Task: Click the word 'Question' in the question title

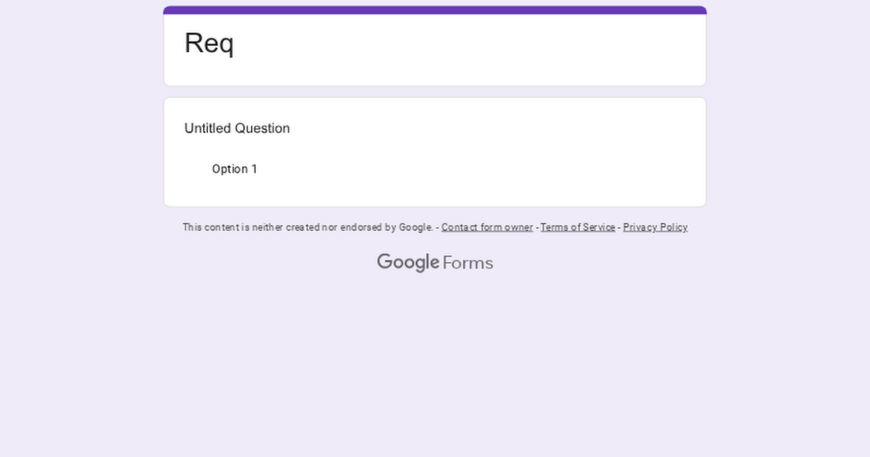Action: point(262,128)
